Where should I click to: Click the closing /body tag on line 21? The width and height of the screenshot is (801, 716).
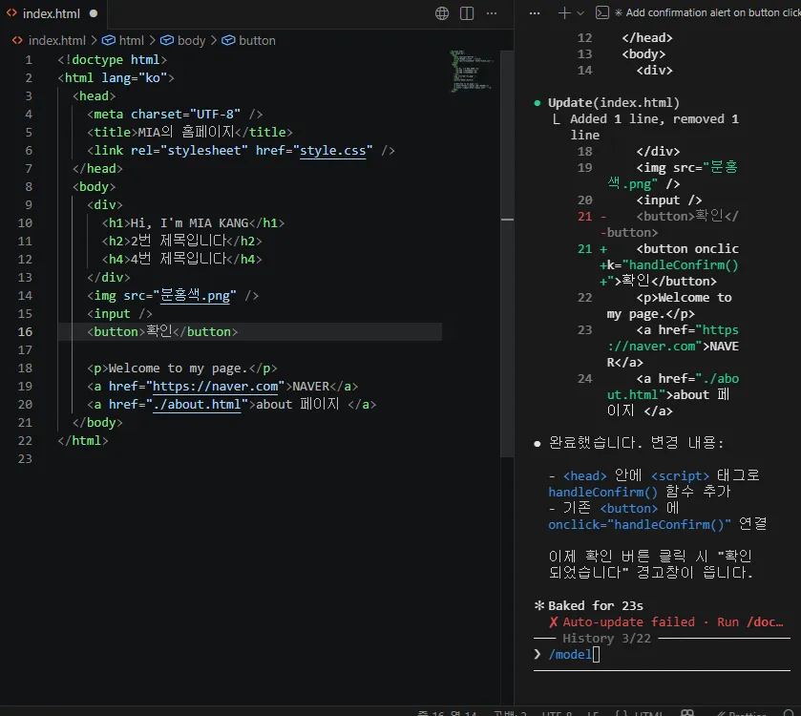click(x=97, y=423)
